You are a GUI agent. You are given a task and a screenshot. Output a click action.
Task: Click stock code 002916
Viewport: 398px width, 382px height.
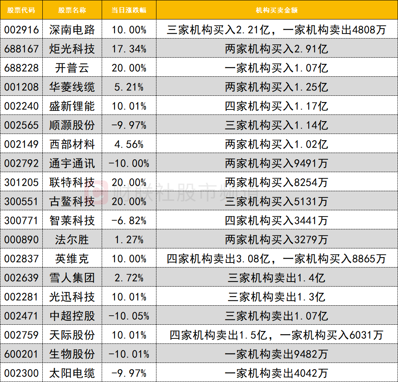tap(21, 30)
